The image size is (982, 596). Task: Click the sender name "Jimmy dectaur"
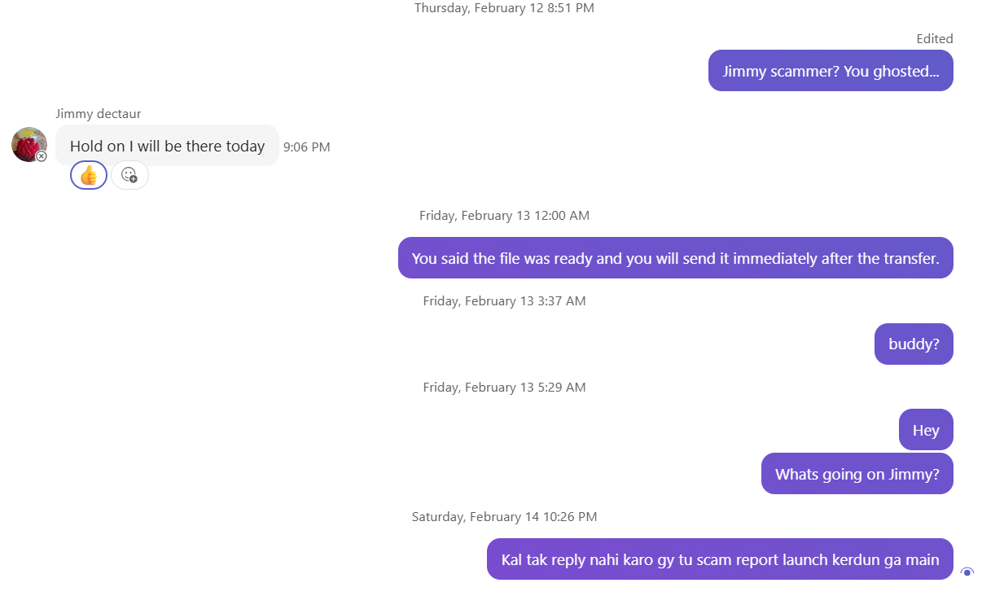click(99, 114)
